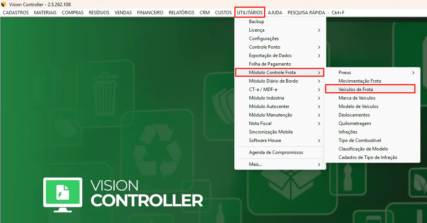Open Quilometragem entry
This screenshot has width=427, height=223.
point(372,123)
